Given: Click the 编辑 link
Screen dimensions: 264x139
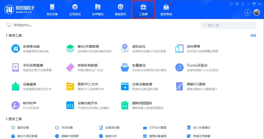Looking at the screenshot, I should 253,35.
